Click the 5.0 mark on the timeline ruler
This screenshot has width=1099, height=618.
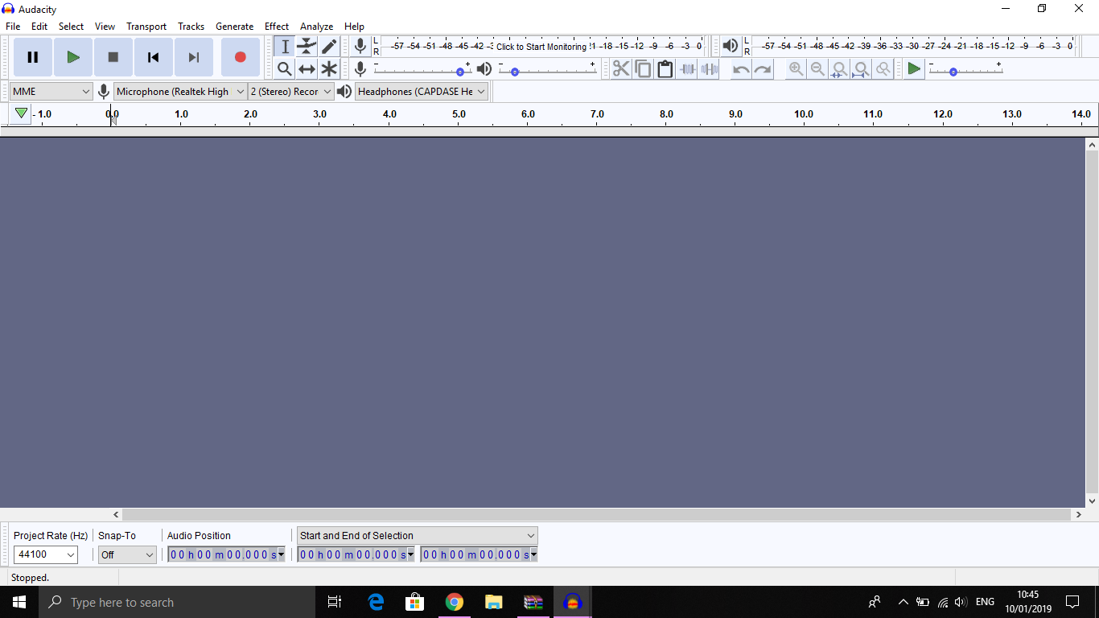tap(459, 114)
